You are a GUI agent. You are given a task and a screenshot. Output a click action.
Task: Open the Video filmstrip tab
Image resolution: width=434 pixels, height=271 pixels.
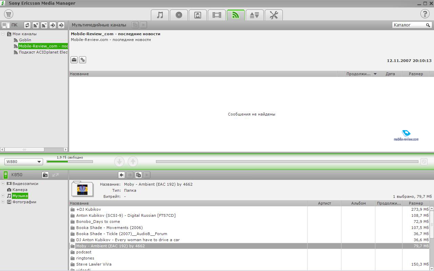217,15
